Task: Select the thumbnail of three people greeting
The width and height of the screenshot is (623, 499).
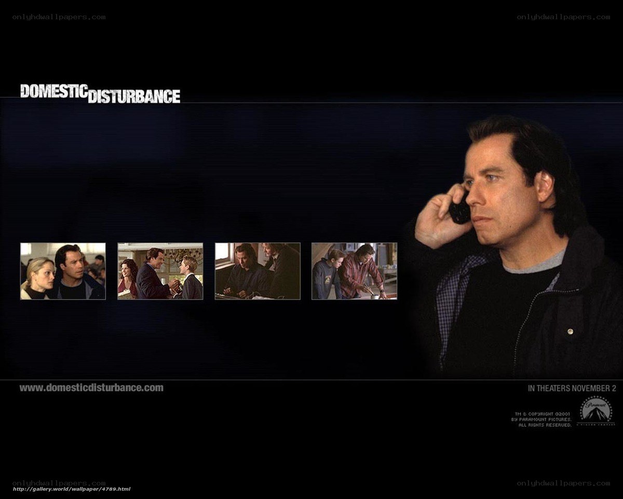Action: [x=160, y=271]
